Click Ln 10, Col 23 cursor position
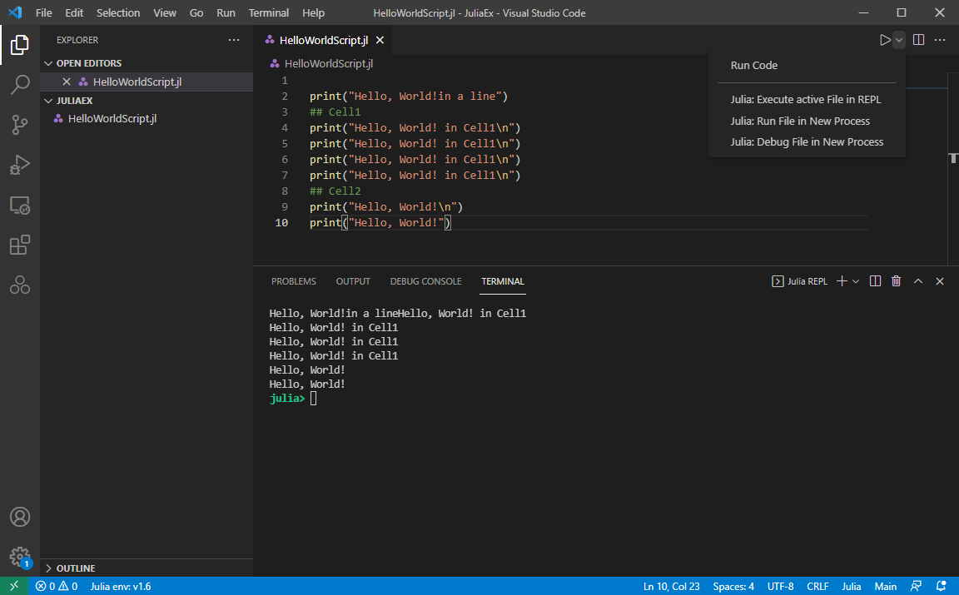 671,586
